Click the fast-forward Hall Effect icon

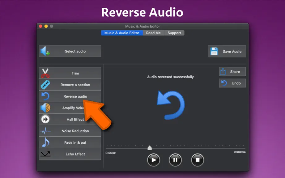click(45, 119)
